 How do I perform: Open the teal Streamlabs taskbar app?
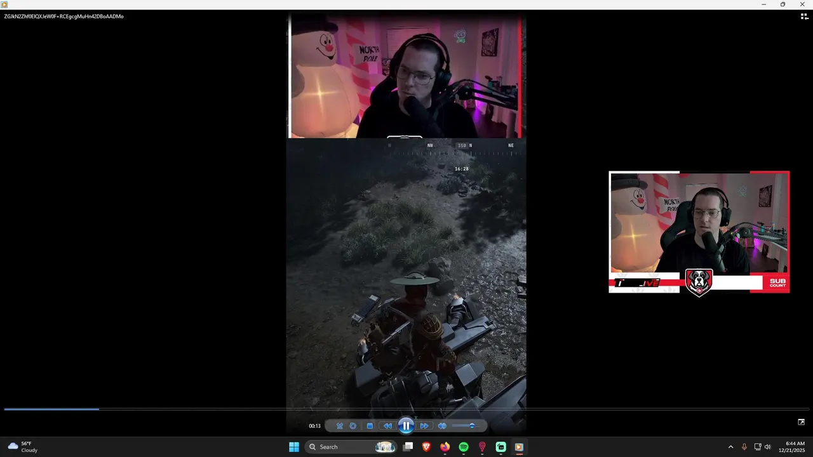click(x=501, y=447)
